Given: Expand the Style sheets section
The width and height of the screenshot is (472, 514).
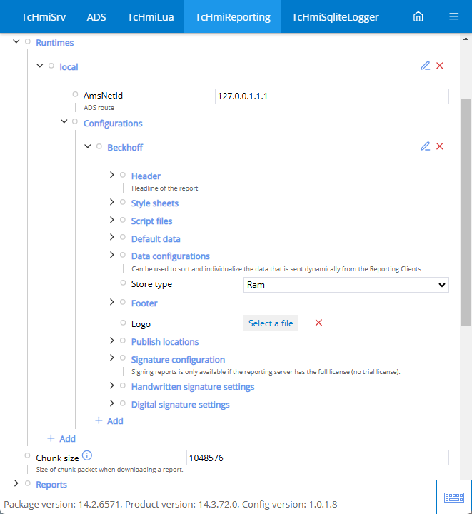Looking at the screenshot, I should pyautogui.click(x=112, y=202).
